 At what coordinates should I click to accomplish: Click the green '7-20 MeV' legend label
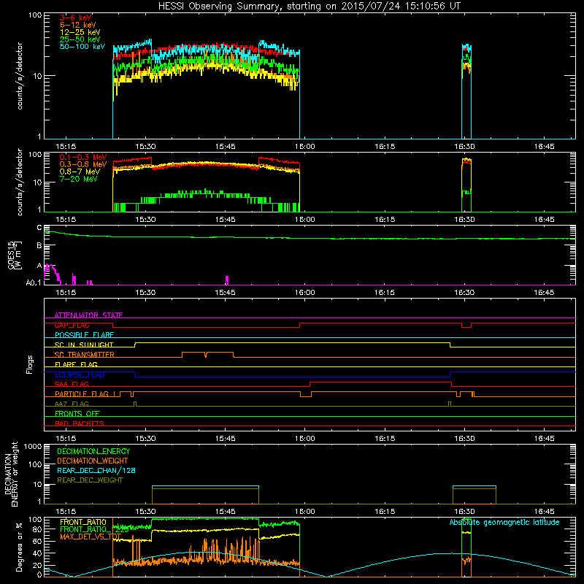tap(78, 179)
